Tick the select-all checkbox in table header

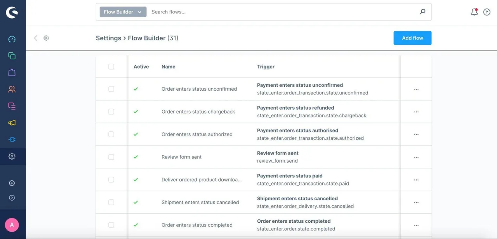point(111,67)
